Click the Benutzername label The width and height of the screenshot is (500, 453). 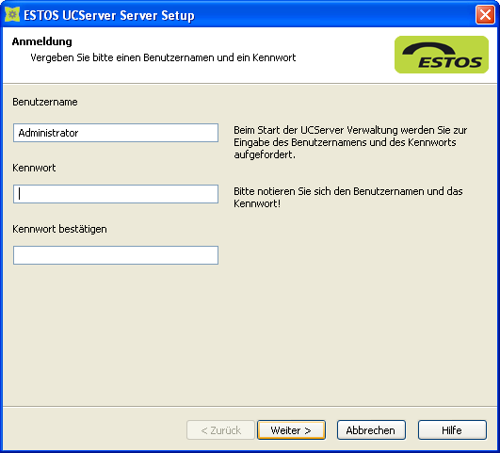45,102
